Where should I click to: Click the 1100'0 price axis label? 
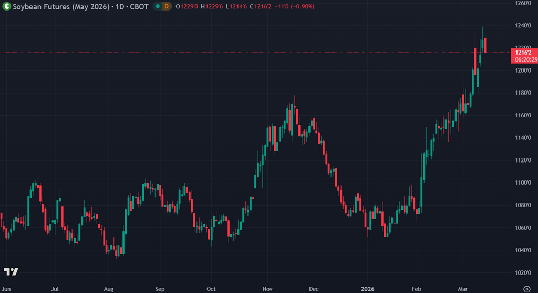[522, 183]
